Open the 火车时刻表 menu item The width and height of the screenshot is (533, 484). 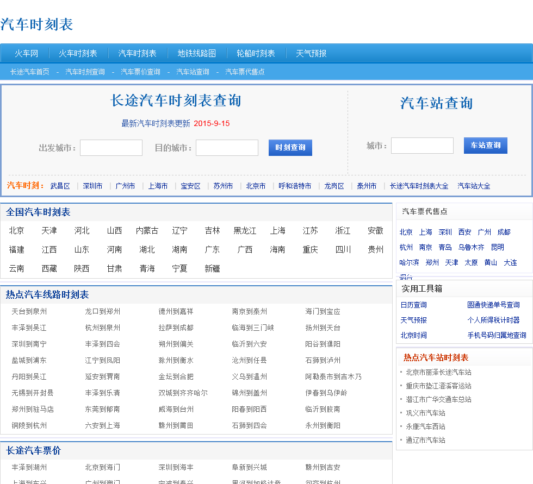[x=78, y=53]
